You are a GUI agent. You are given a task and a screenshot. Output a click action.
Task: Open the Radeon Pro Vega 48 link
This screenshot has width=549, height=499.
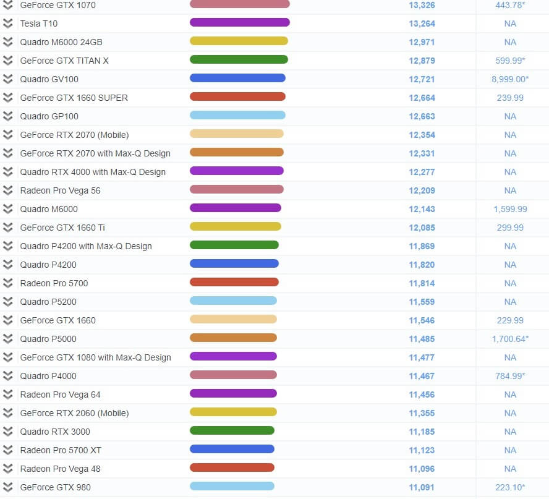(60, 469)
